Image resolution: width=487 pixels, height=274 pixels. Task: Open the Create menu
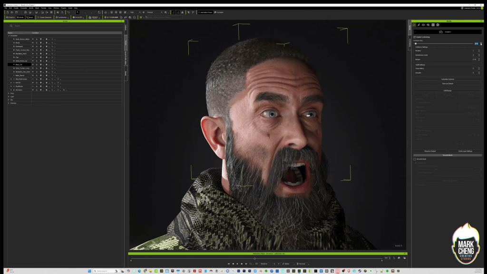pos(16,8)
